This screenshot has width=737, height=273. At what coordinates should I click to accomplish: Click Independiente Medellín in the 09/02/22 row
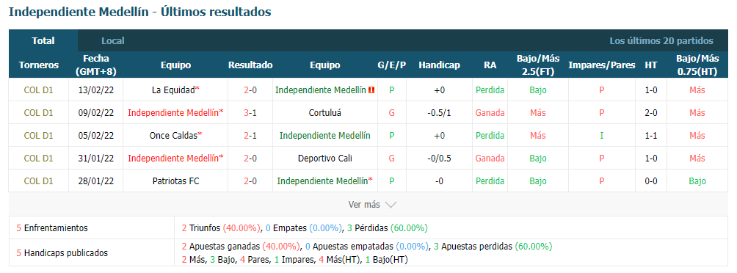click(173, 113)
